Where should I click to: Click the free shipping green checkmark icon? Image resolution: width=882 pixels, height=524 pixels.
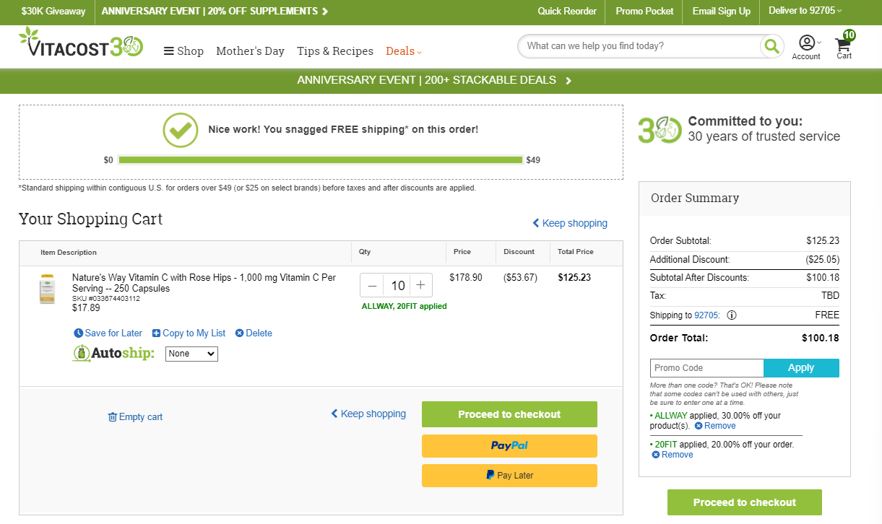[181, 130]
